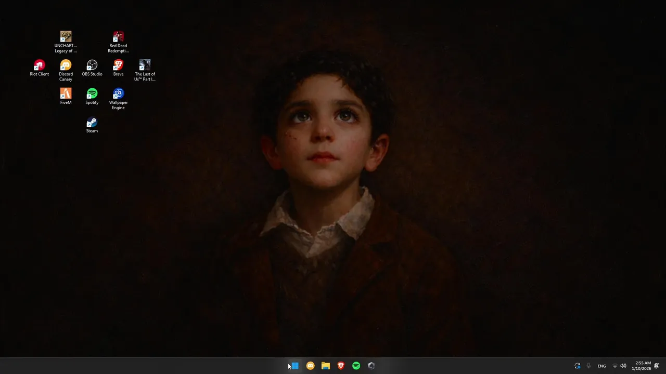
Task: Click the sync arrows tray icon
Action: tap(577, 366)
